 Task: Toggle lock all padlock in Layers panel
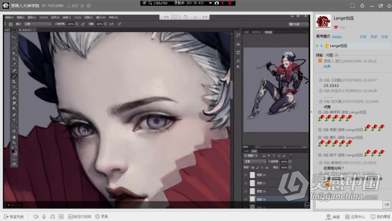pos(267,167)
